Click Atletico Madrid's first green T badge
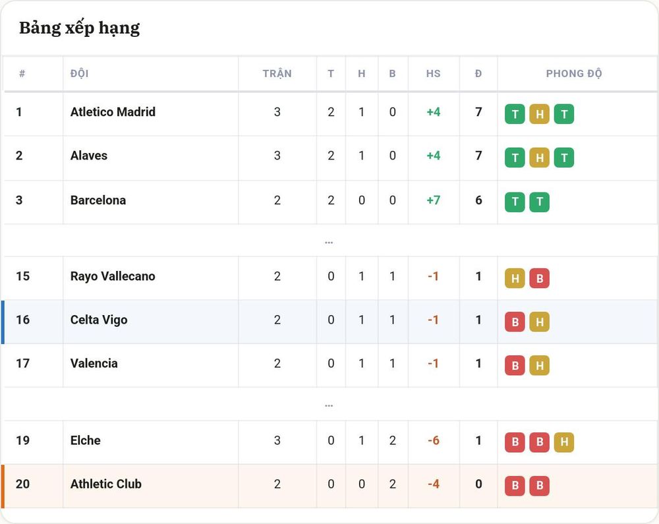 click(515, 114)
